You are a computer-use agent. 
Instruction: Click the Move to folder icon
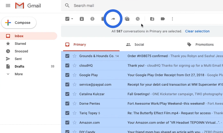point(152,19)
